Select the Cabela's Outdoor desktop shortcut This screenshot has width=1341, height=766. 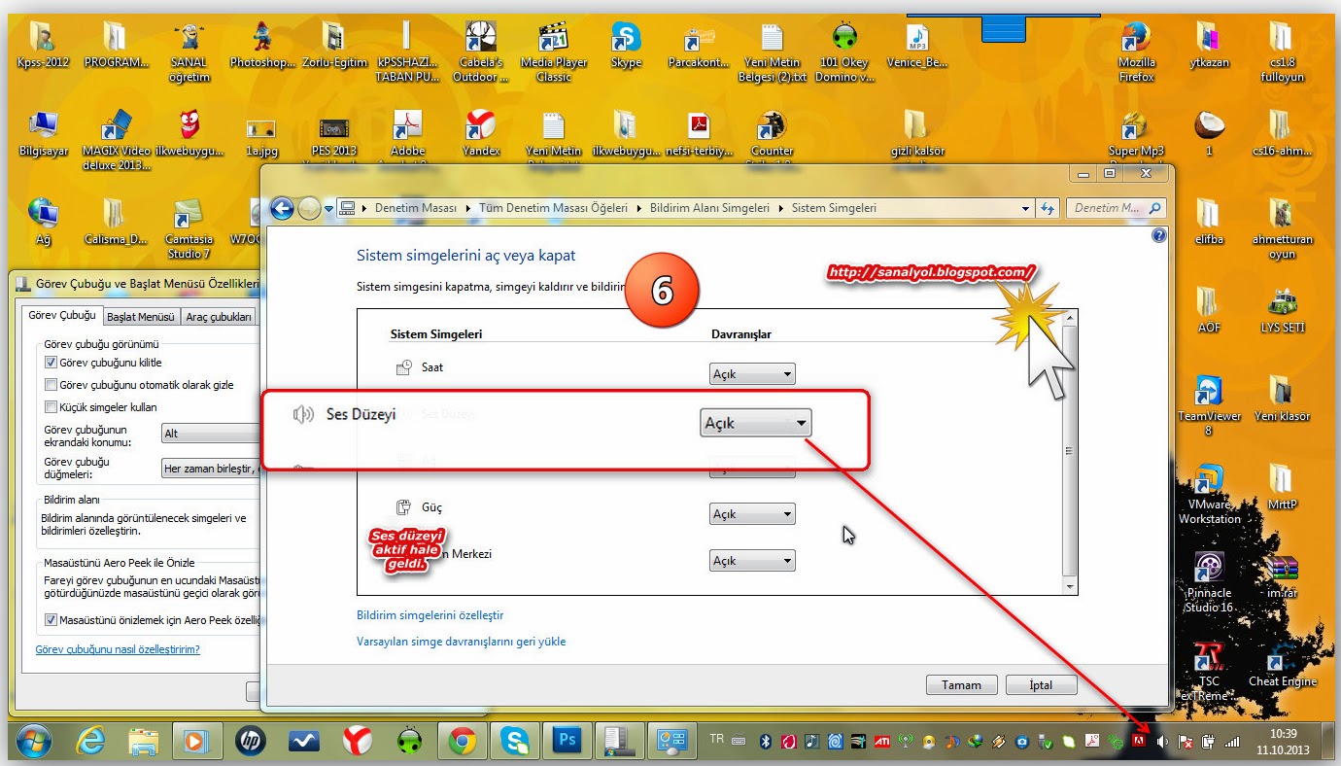point(480,52)
